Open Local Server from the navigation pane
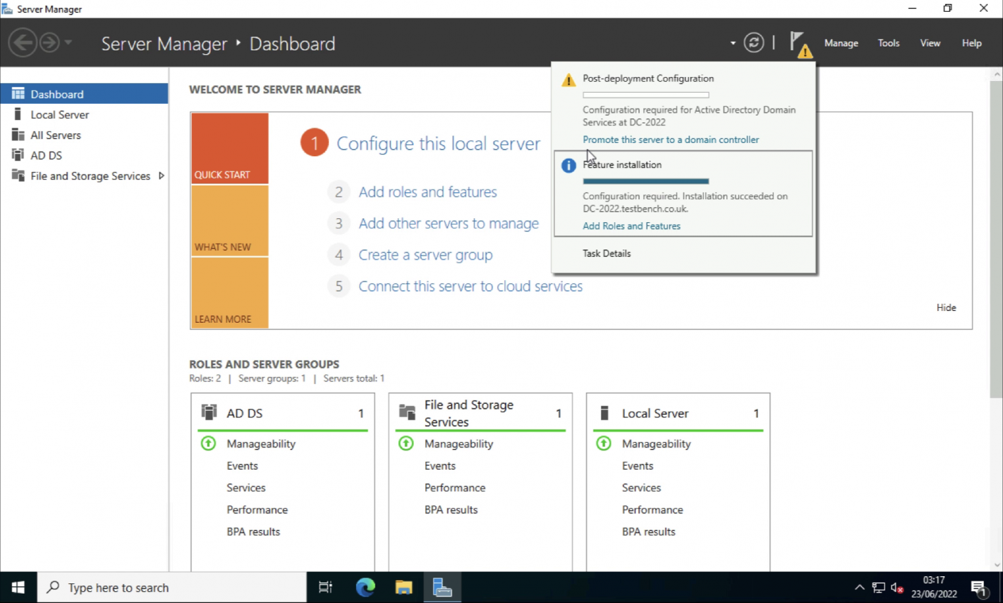The width and height of the screenshot is (1003, 603). click(x=59, y=114)
